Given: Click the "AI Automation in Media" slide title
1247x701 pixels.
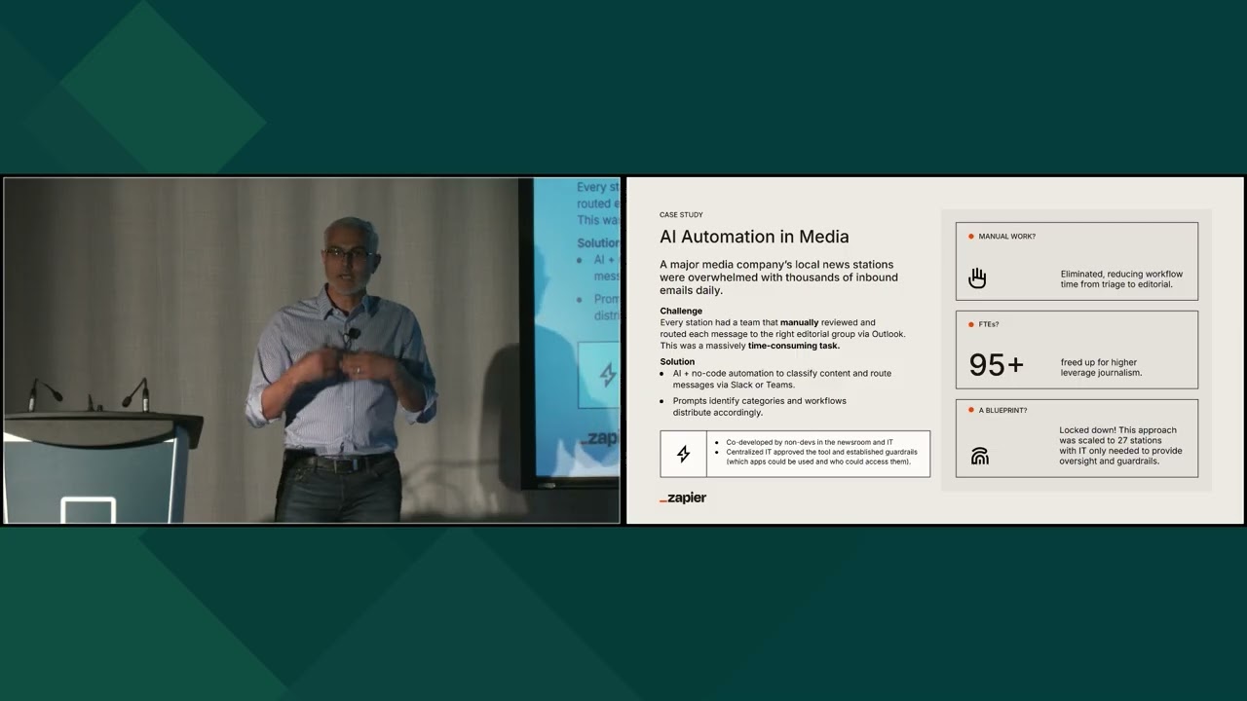Looking at the screenshot, I should click(754, 237).
